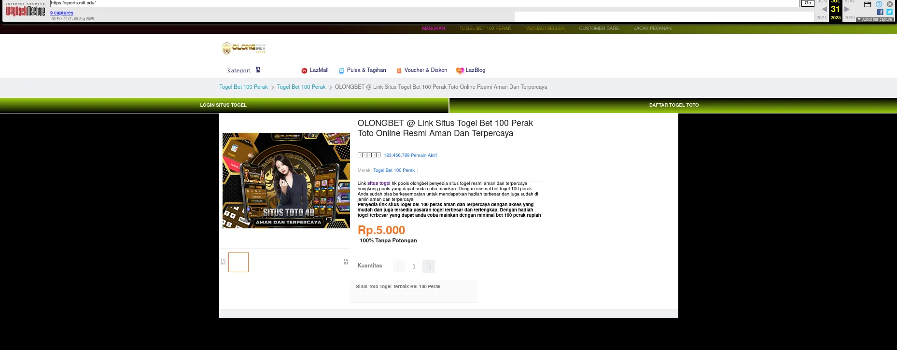Viewport: 897px width, 350px height.
Task: Click the Rp.5.000 price text
Action: tap(381, 230)
